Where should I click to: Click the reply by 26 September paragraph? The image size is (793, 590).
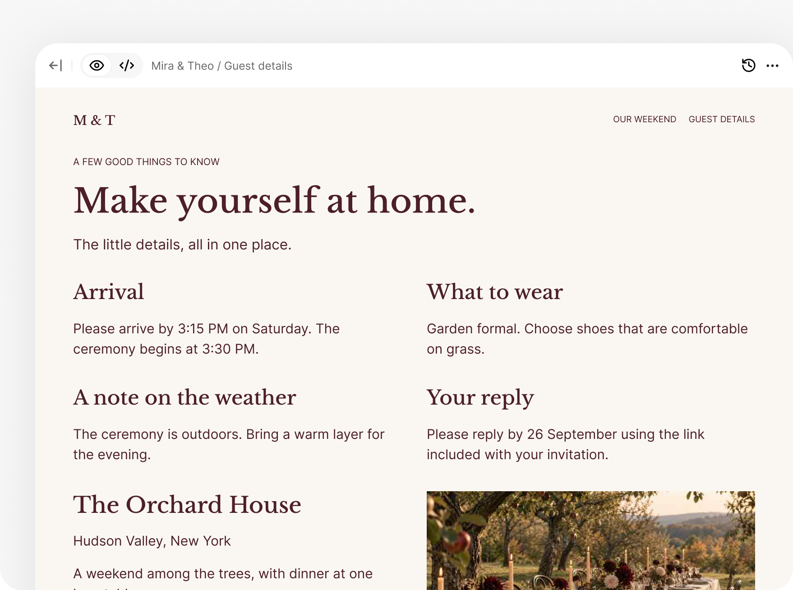(565, 444)
